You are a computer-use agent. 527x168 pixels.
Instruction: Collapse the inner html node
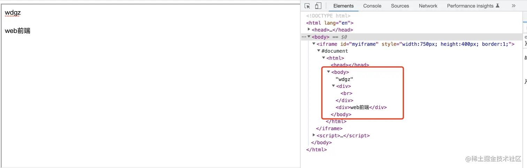point(324,58)
